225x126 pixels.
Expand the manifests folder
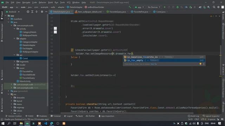click(x=8, y=19)
